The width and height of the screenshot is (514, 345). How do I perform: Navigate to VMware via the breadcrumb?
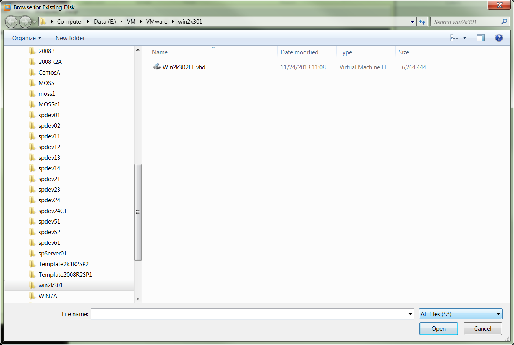157,22
